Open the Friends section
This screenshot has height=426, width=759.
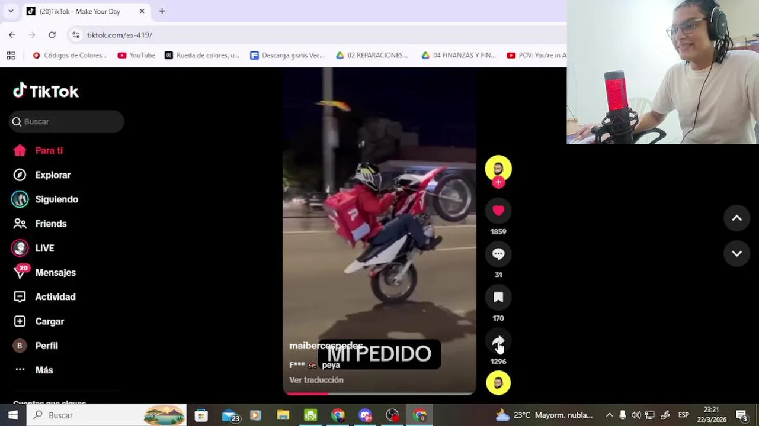pos(40,224)
